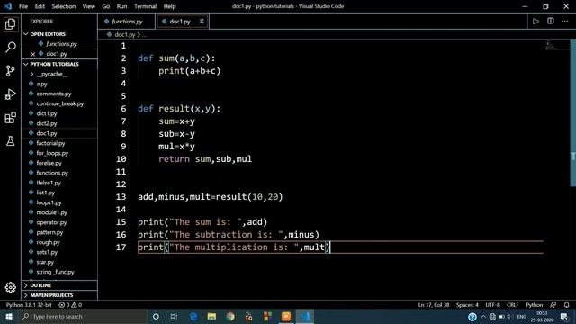The width and height of the screenshot is (576, 324).
Task: Open the Source Control view
Action: tap(10, 70)
